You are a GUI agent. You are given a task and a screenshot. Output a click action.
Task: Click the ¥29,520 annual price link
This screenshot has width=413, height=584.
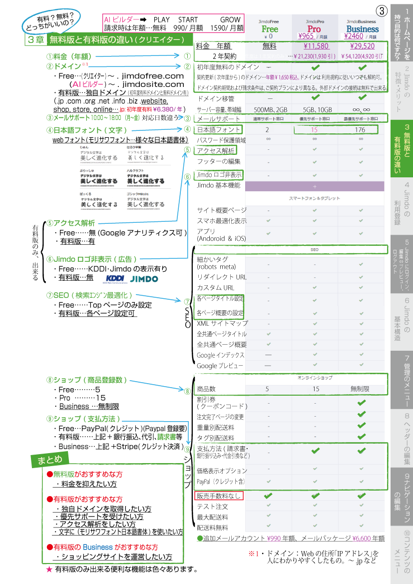pyautogui.click(x=362, y=46)
